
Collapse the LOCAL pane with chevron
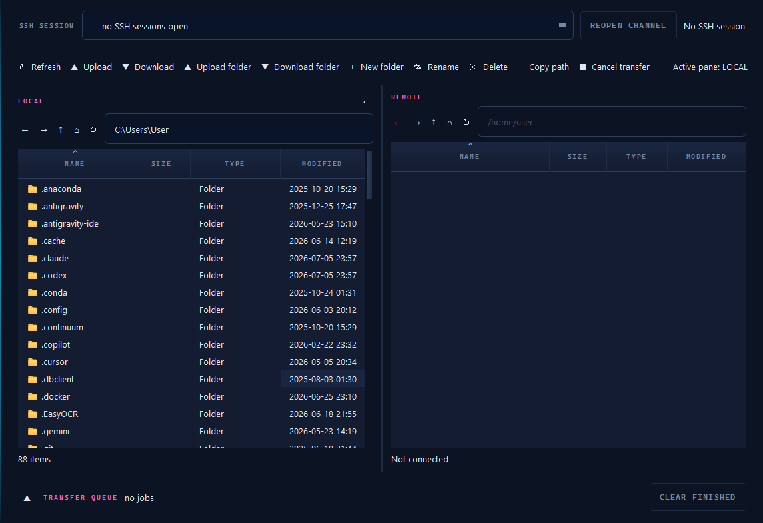tap(365, 102)
